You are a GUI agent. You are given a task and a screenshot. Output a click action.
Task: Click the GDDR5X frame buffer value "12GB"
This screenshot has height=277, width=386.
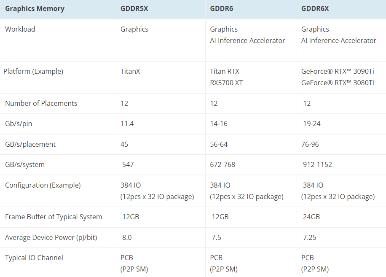(131, 217)
